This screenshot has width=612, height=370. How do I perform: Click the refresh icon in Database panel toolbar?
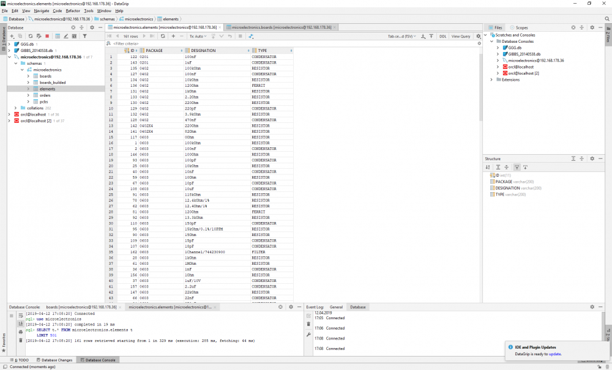click(x=29, y=36)
